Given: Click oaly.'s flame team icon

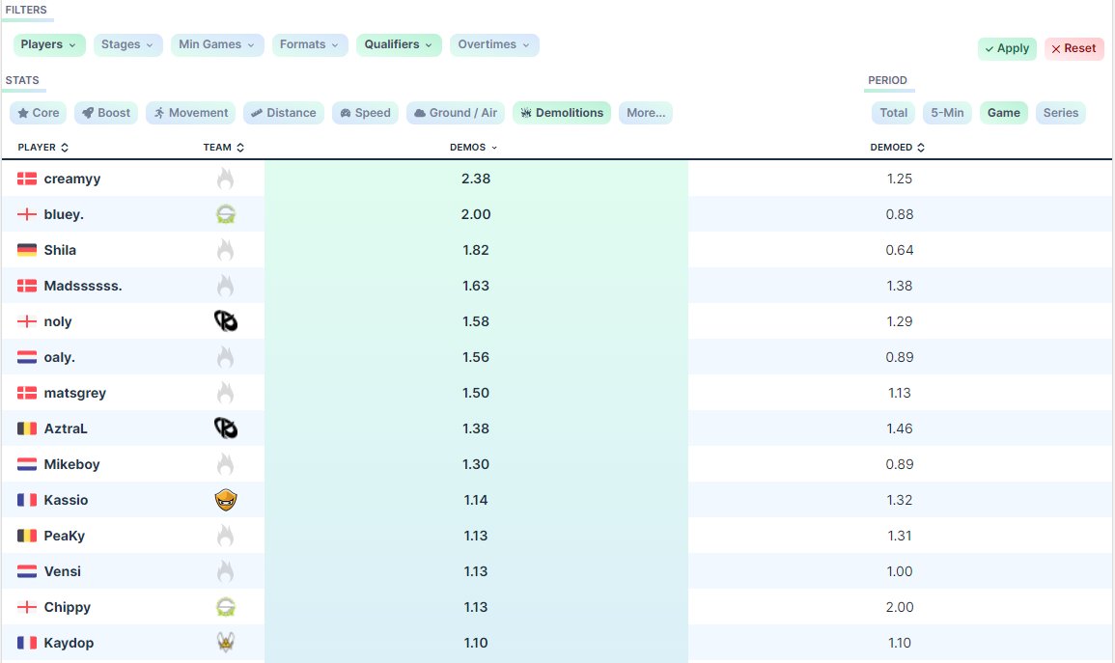Looking at the screenshot, I should (x=226, y=357).
